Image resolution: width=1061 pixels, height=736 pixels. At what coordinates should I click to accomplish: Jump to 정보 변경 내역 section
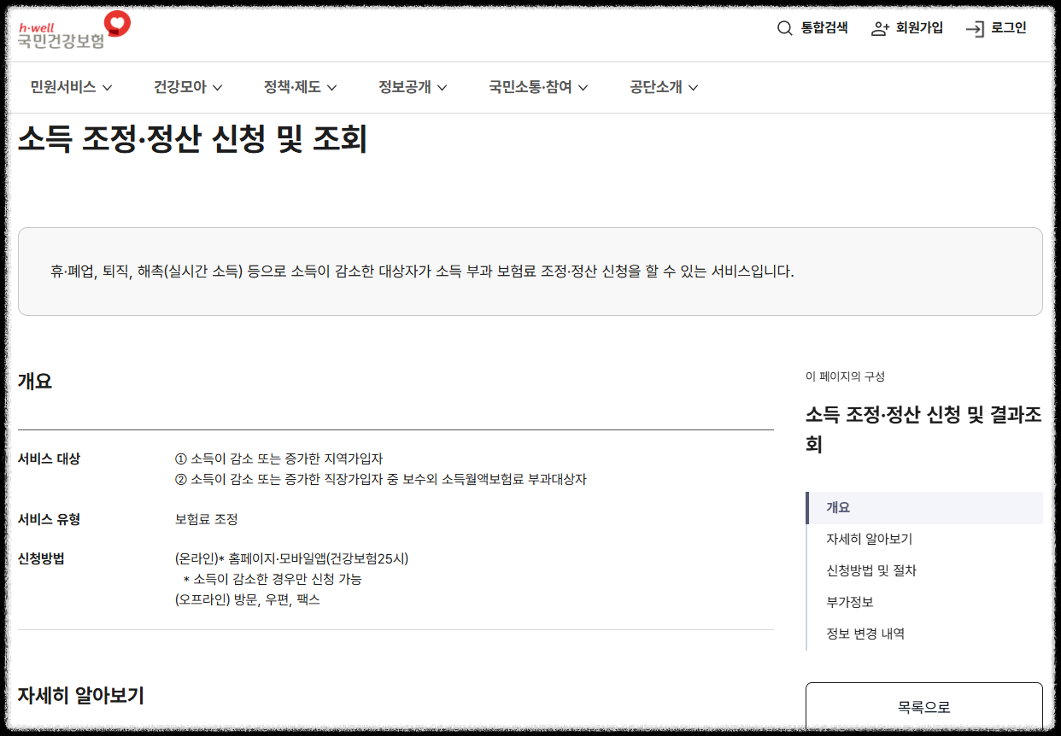(x=865, y=634)
